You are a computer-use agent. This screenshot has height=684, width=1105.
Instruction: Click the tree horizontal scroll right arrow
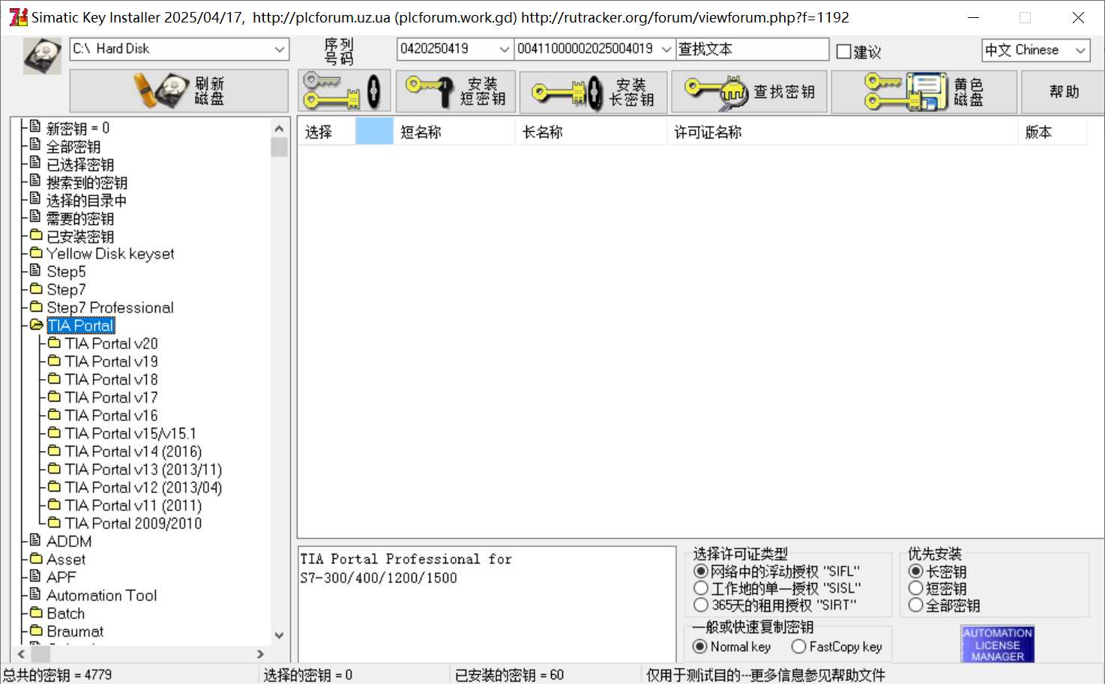tap(260, 654)
